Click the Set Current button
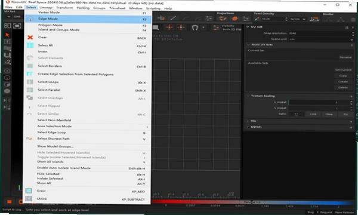Viewport: 358px width, 215px height. (343, 70)
